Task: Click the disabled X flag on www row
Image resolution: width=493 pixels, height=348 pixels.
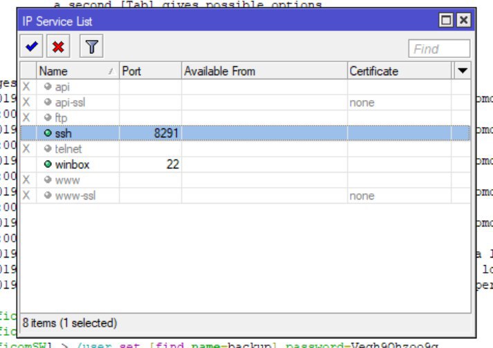Action: [x=26, y=180]
